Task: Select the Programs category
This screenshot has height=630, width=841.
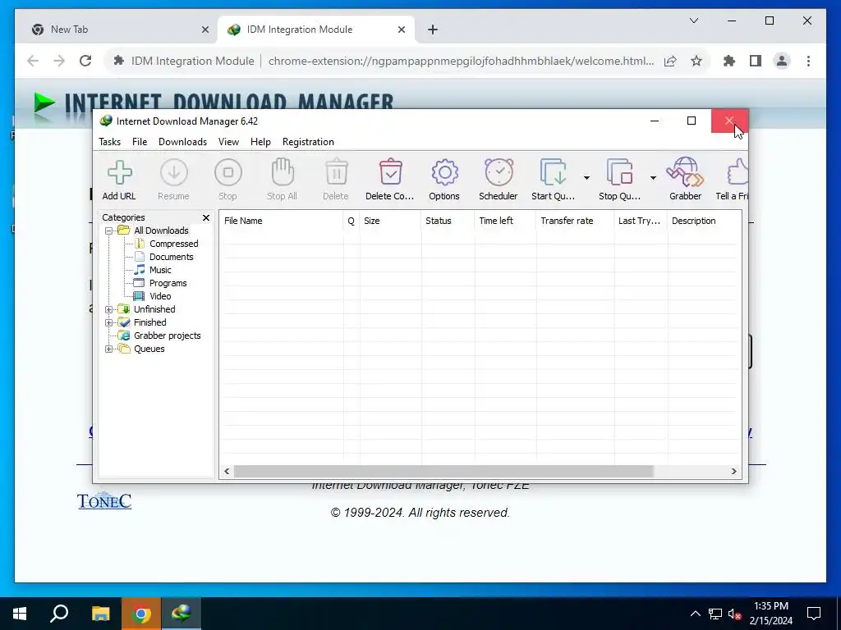Action: click(x=168, y=283)
